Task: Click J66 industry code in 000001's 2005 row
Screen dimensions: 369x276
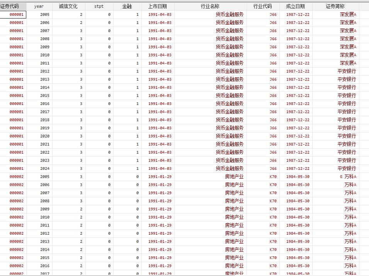Action: coord(273,14)
